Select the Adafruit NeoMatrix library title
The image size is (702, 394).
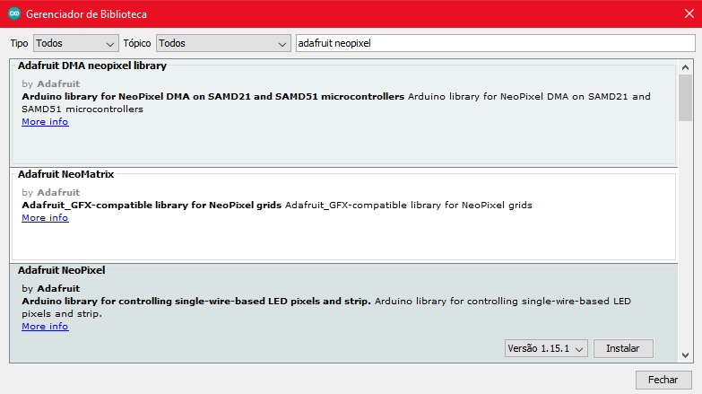coord(65,174)
